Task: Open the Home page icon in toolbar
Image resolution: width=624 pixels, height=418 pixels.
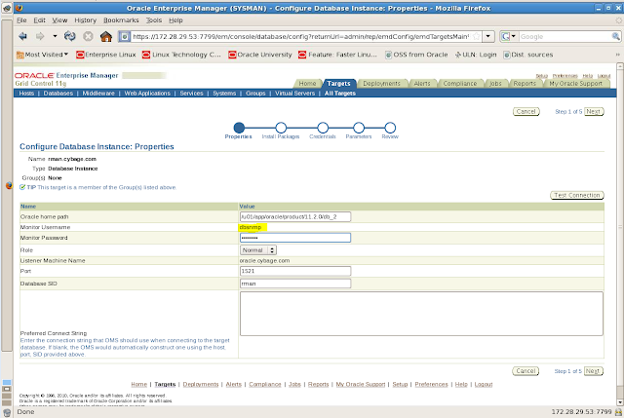Action: 106,37
